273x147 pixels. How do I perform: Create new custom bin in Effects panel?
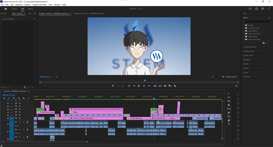[264, 43]
